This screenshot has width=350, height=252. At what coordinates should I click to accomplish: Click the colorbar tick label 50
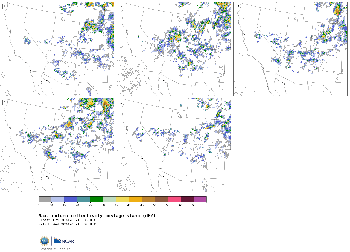click(x=155, y=205)
